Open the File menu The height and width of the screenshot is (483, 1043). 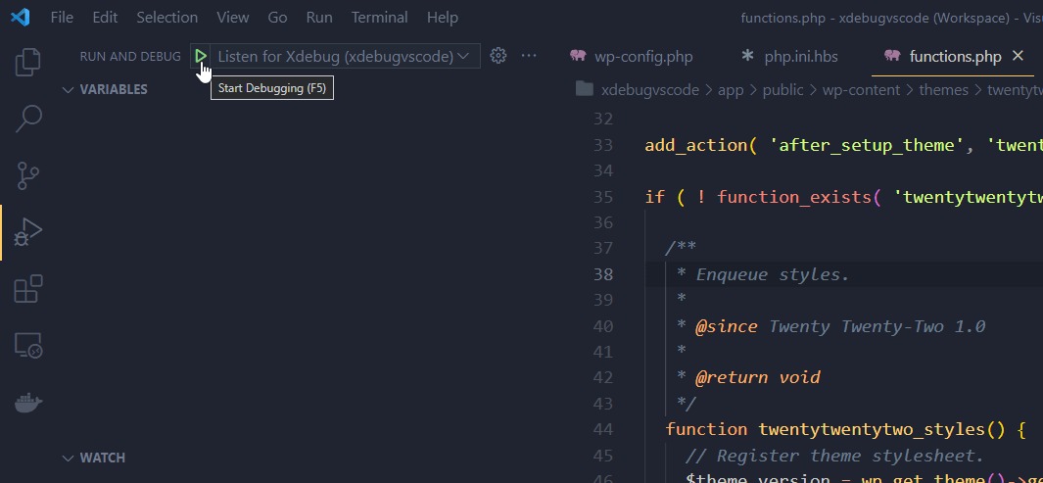click(62, 18)
